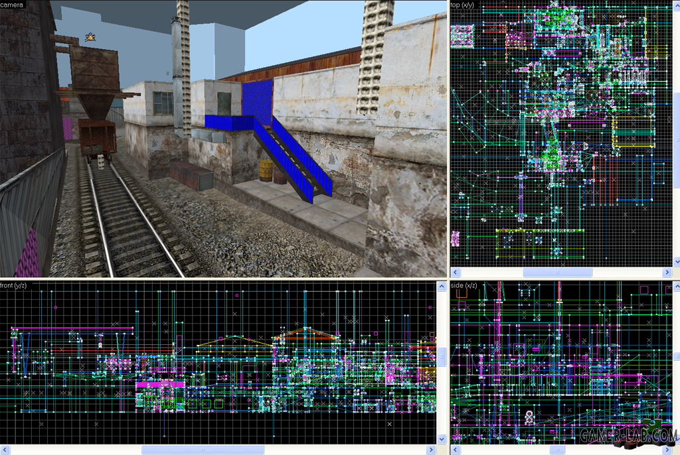Screen dimensions: 680x455
Task: Click vertical scrollbar thumb of front view
Action: (x=442, y=357)
